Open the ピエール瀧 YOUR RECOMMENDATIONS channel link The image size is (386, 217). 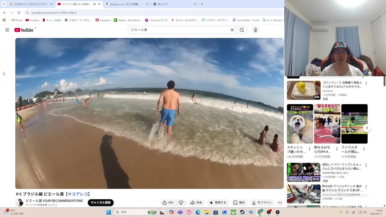(54, 201)
